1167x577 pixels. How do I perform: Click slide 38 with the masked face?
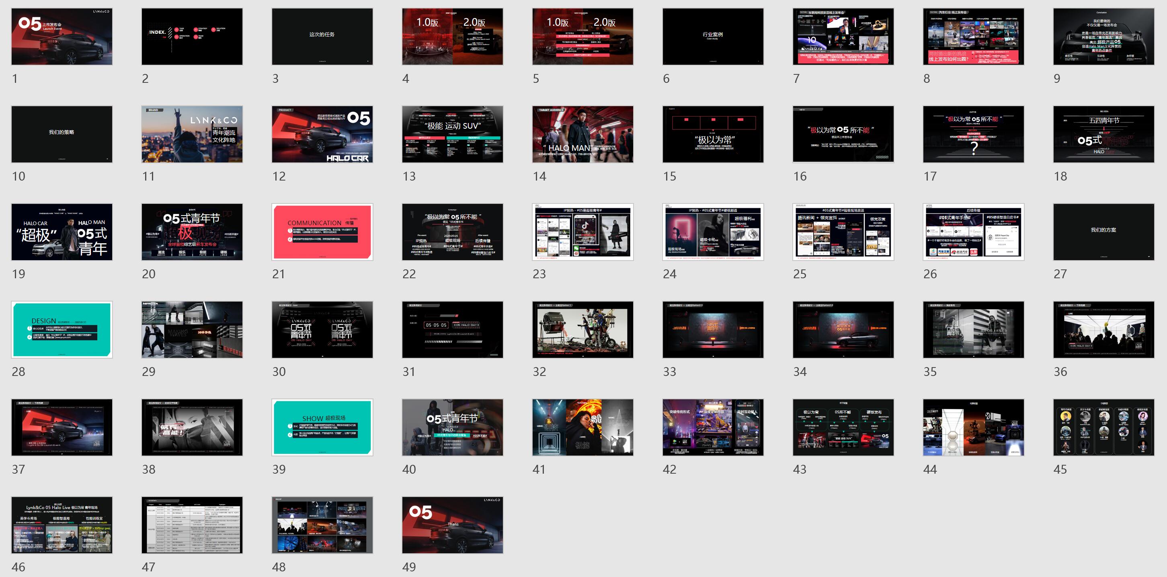pos(192,427)
